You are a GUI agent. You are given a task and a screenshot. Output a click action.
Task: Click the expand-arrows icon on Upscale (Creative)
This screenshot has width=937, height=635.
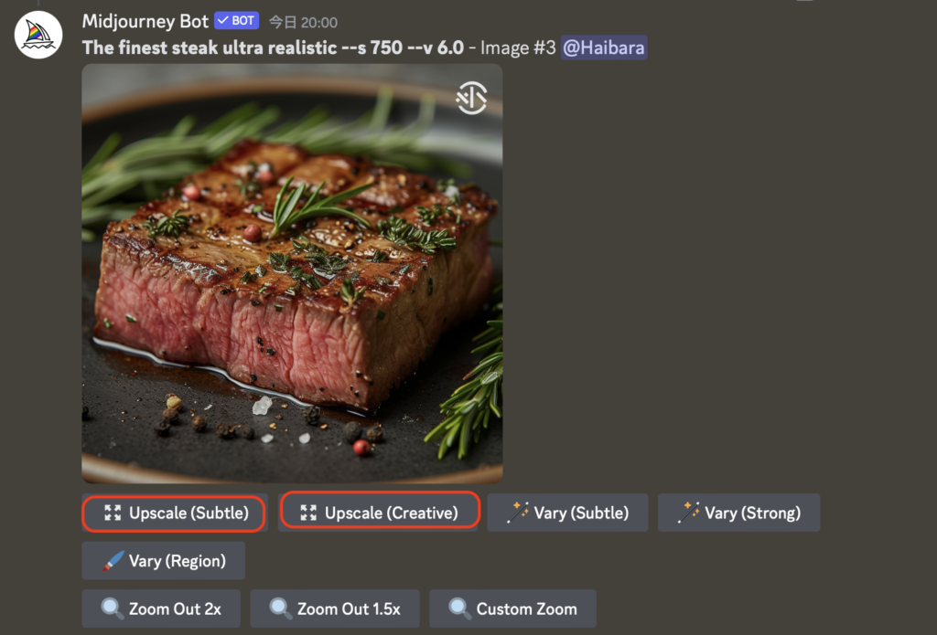pyautogui.click(x=308, y=513)
